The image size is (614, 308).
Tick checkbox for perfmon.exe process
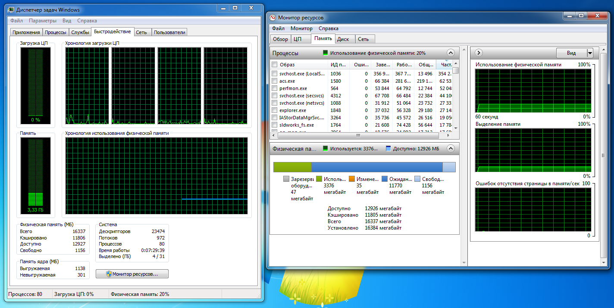pos(275,88)
